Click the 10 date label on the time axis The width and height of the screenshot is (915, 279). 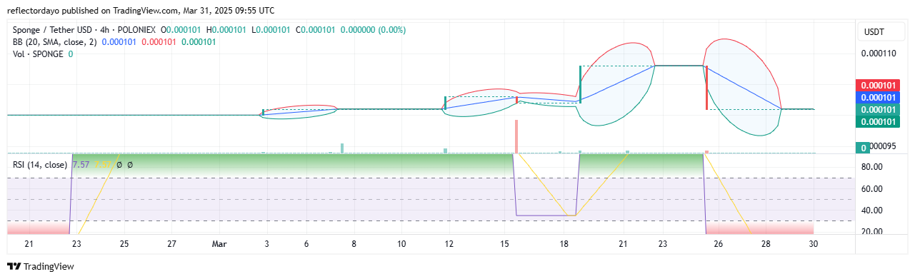pos(401,244)
